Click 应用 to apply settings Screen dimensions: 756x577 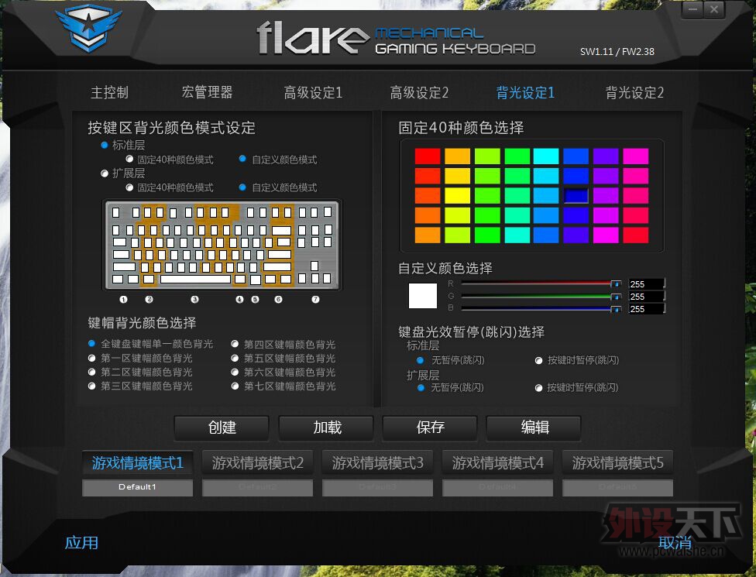pyautogui.click(x=81, y=542)
